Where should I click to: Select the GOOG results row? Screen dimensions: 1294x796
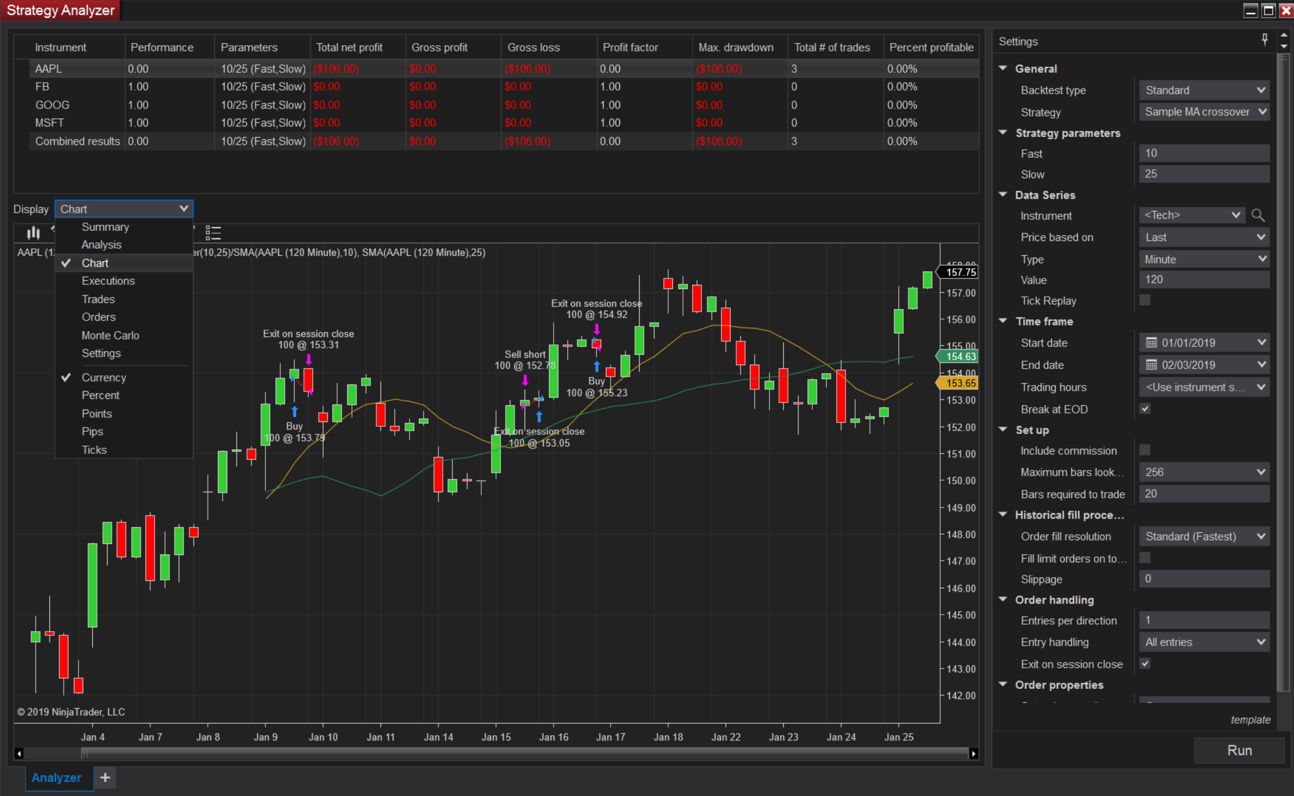click(504, 105)
